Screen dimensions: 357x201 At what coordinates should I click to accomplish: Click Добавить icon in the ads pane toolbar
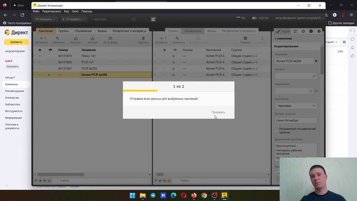tap(161, 39)
